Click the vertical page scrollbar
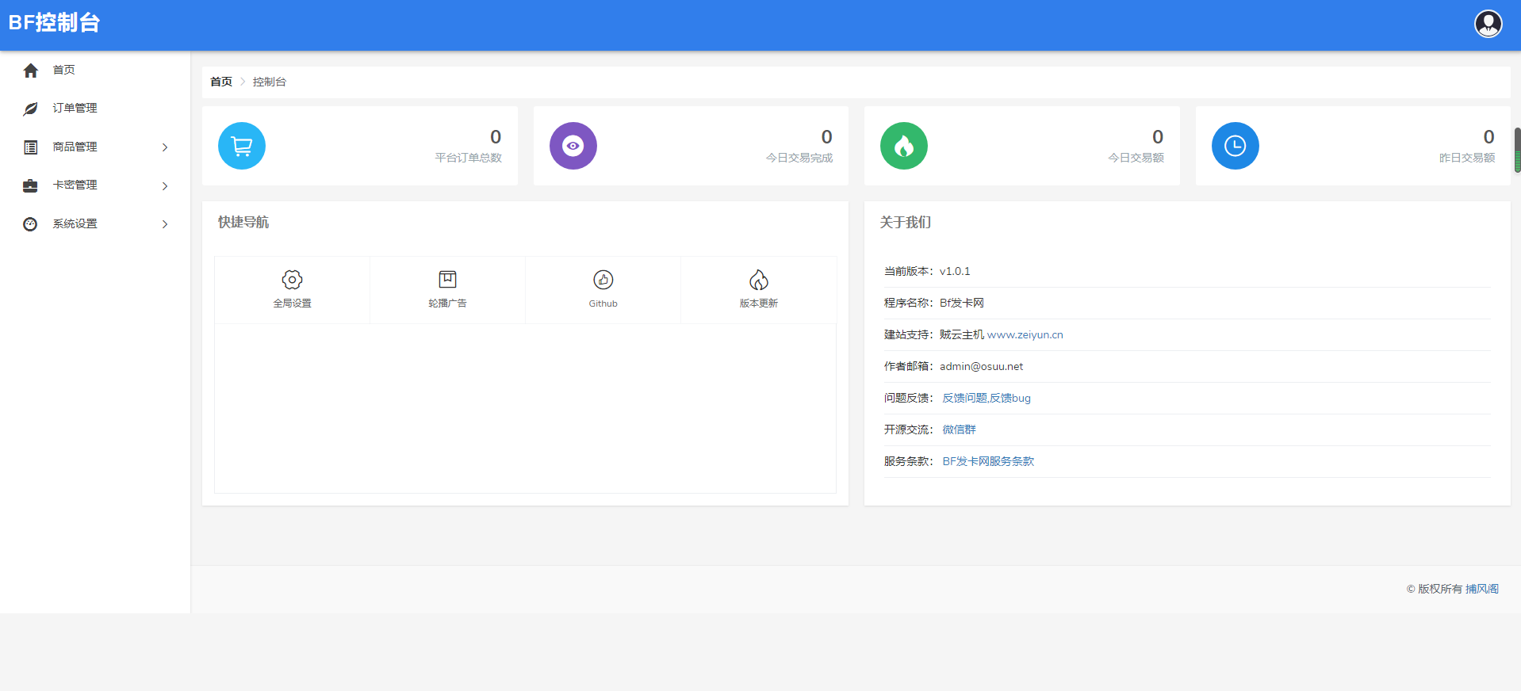 1517,151
